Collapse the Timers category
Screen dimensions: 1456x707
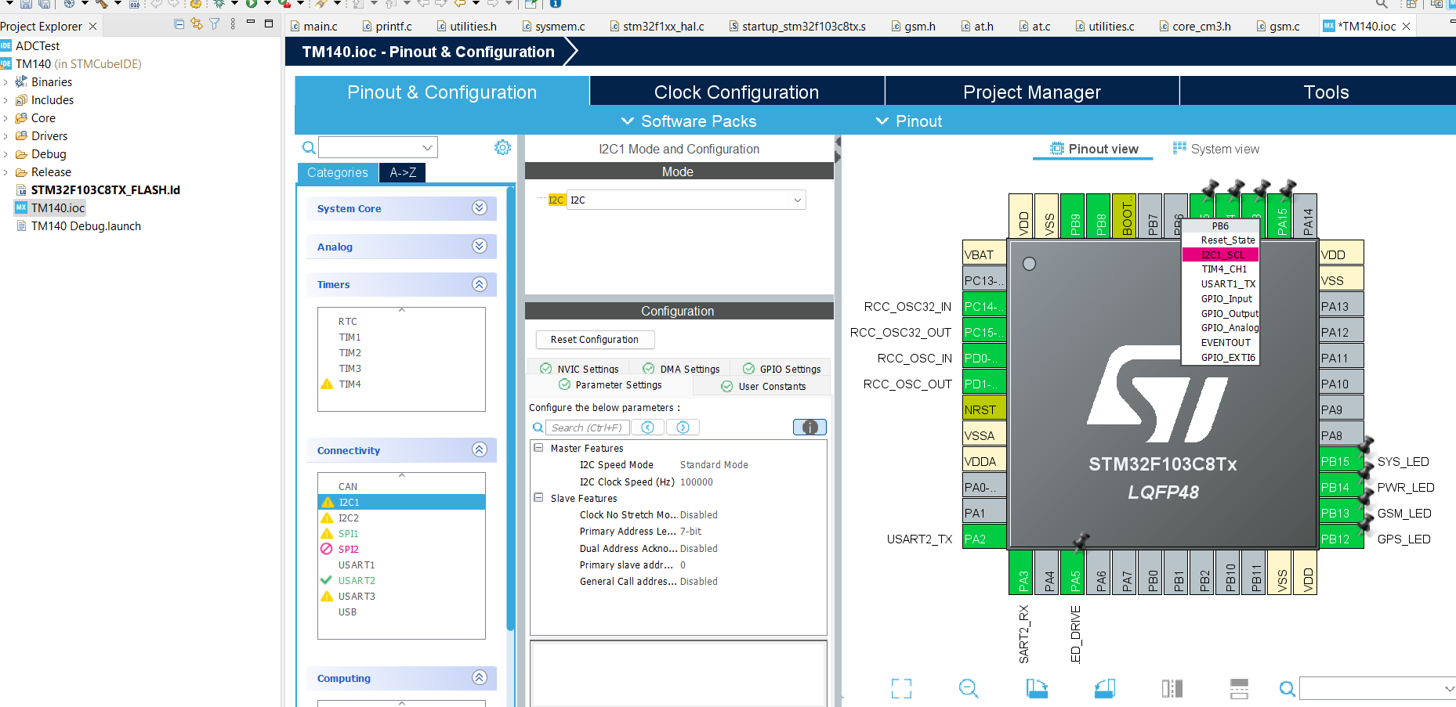(x=479, y=284)
